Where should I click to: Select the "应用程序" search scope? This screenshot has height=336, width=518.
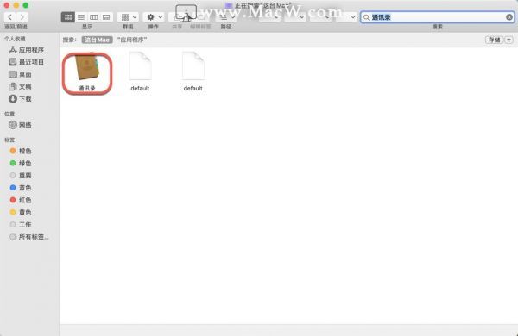pos(132,40)
